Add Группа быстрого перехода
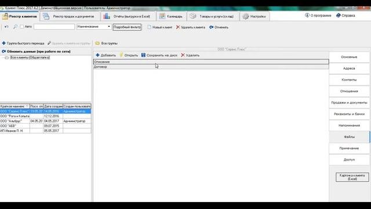The height and width of the screenshot is (209, 371). click(23, 44)
